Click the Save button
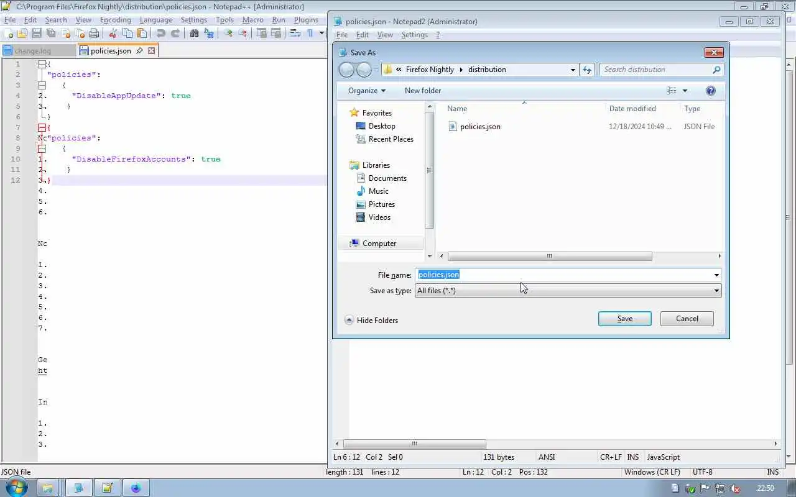 pos(624,319)
